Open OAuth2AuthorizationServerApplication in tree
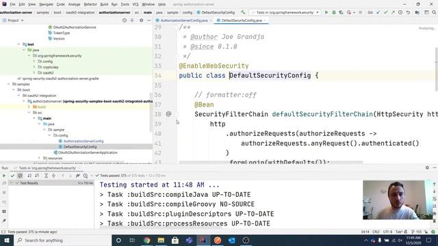438x246 pixels. pyautogui.click(x=88, y=152)
